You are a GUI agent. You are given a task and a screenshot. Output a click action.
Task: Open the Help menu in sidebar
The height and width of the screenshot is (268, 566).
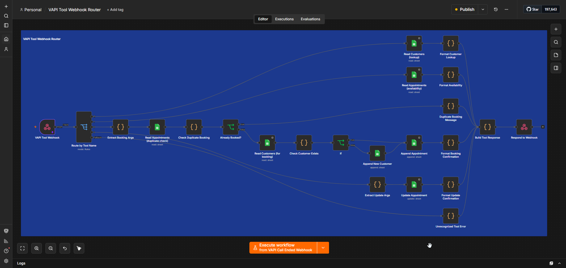[x=6, y=251]
